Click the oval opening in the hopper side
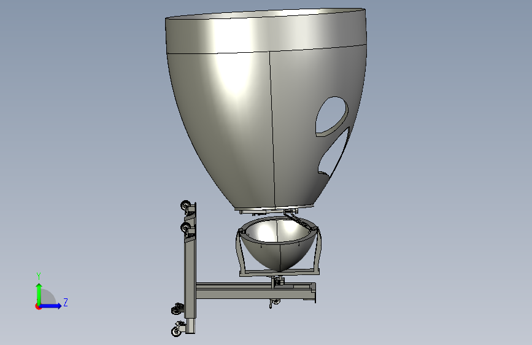 pyautogui.click(x=331, y=117)
